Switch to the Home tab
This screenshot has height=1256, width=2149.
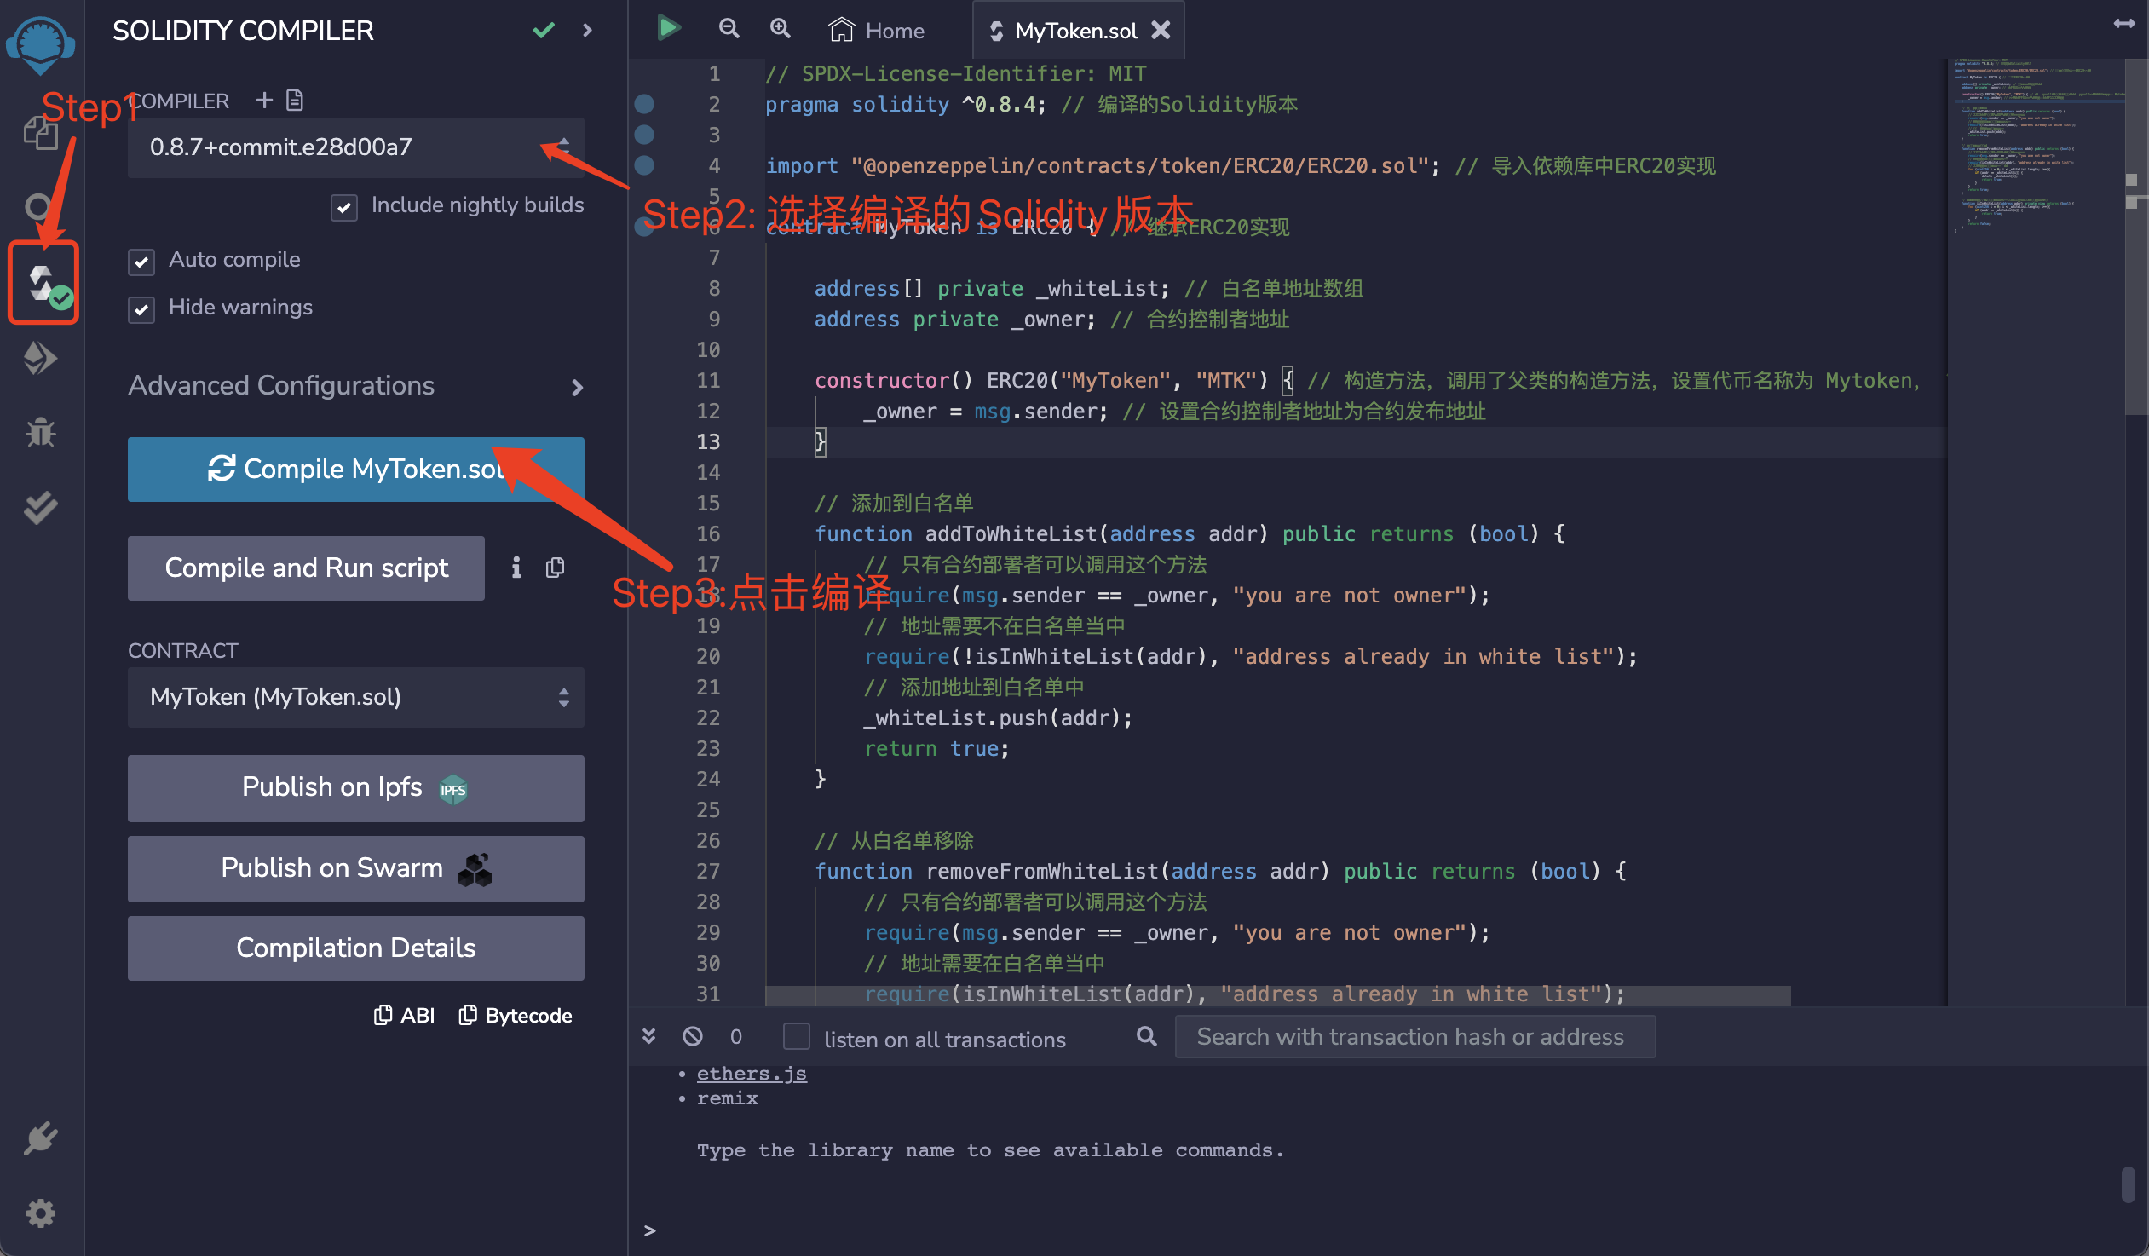(x=877, y=31)
